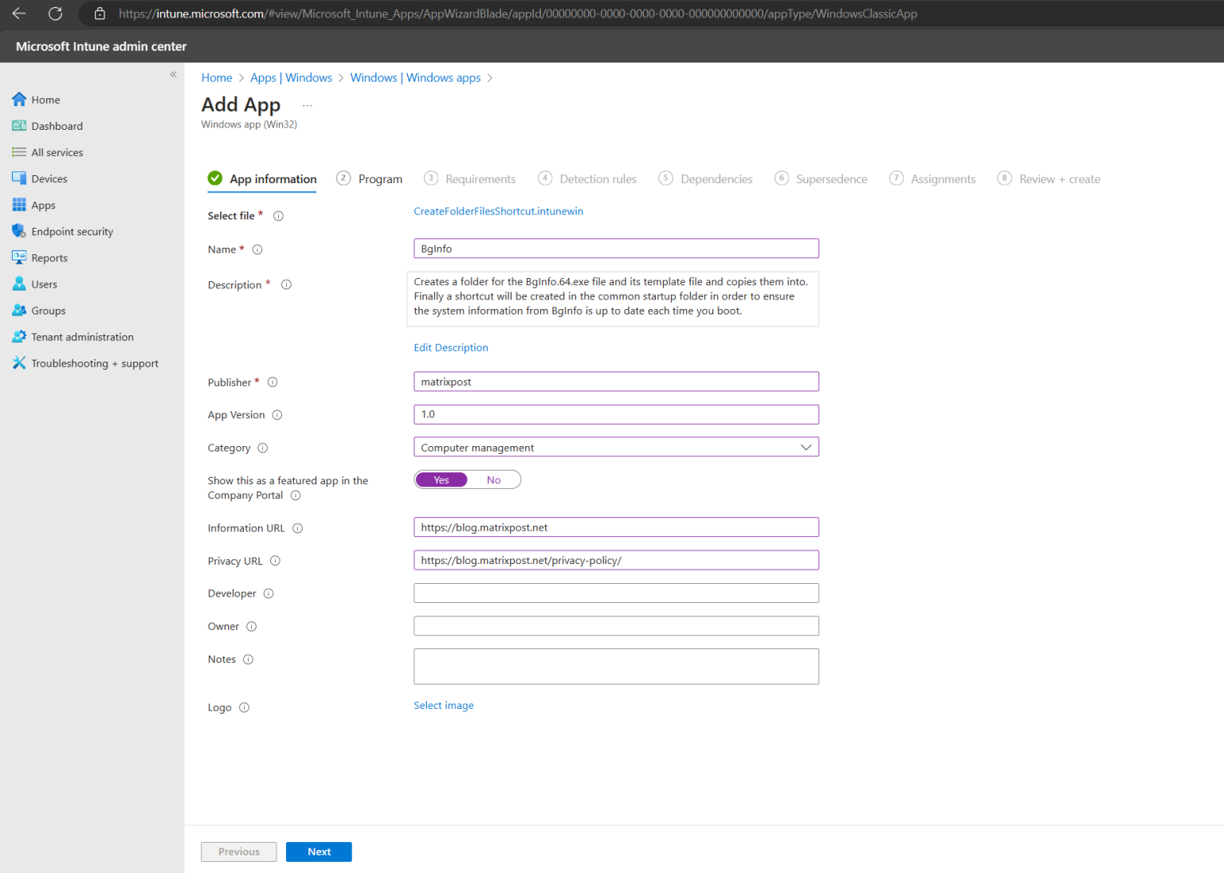The image size is (1224, 873).
Task: Click the Next button
Action: (x=319, y=851)
